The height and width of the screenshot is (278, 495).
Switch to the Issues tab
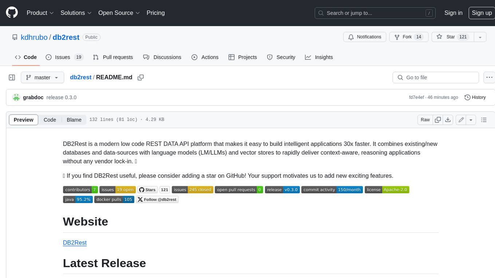click(64, 57)
